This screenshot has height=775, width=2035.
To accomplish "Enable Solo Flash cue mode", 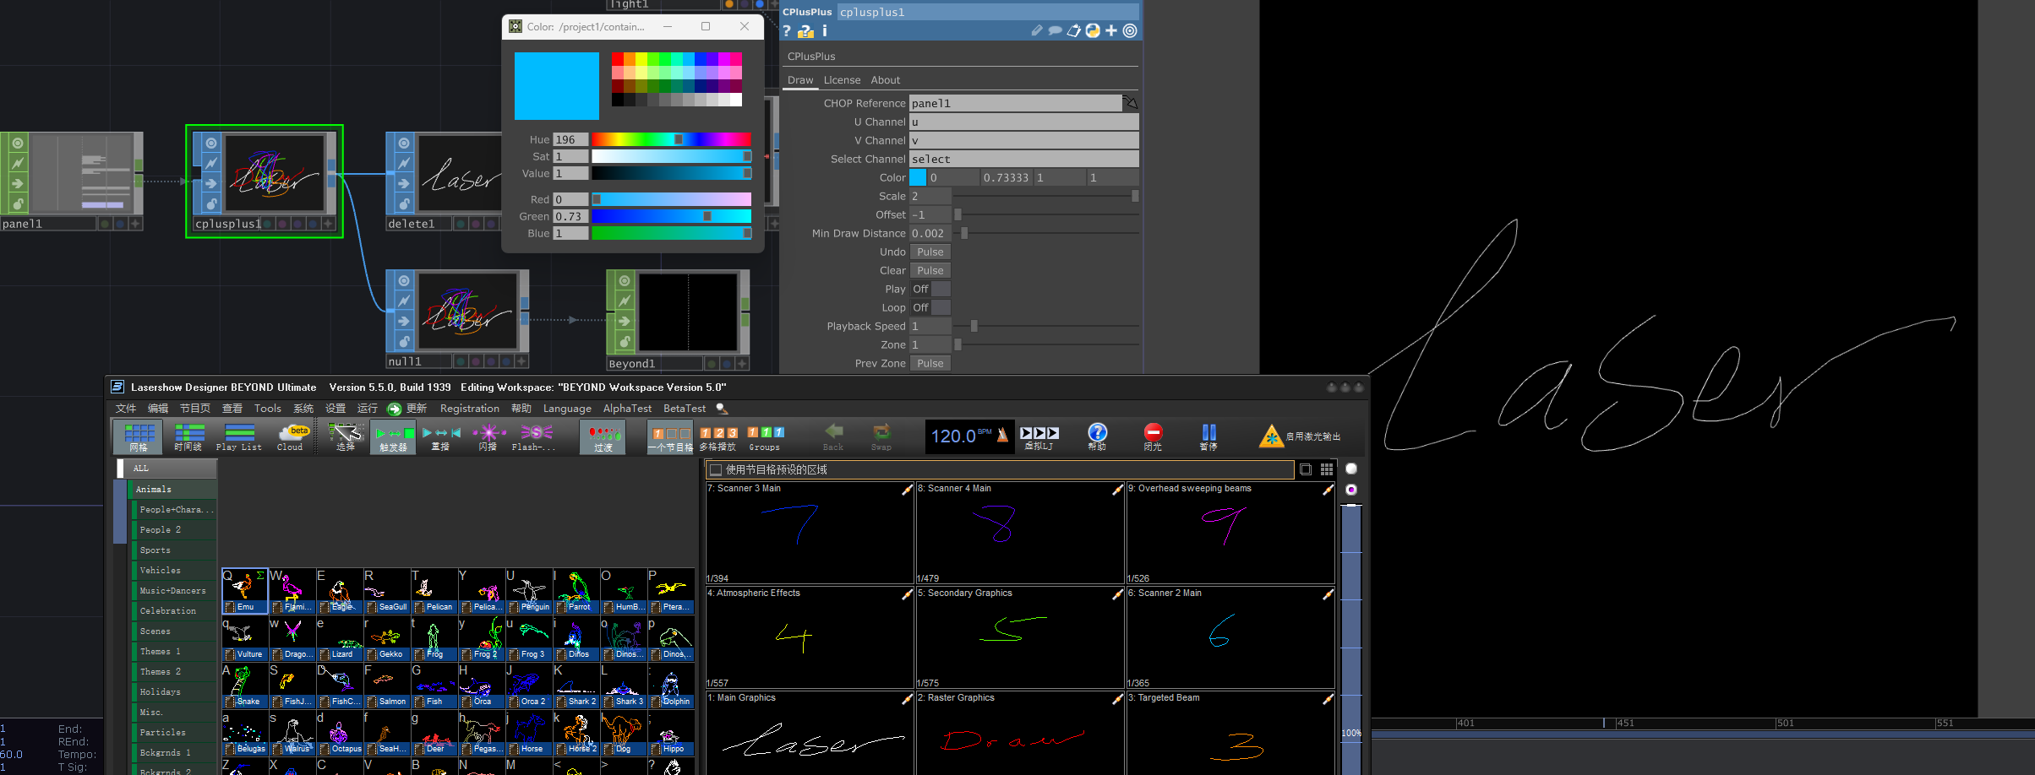I will pos(535,437).
